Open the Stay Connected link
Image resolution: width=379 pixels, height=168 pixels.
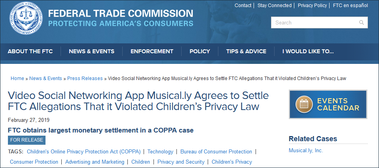(274, 6)
